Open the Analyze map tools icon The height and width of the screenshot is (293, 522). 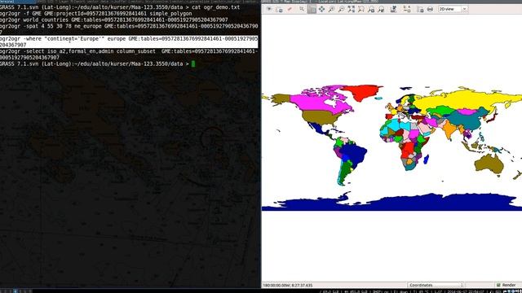click(393, 9)
